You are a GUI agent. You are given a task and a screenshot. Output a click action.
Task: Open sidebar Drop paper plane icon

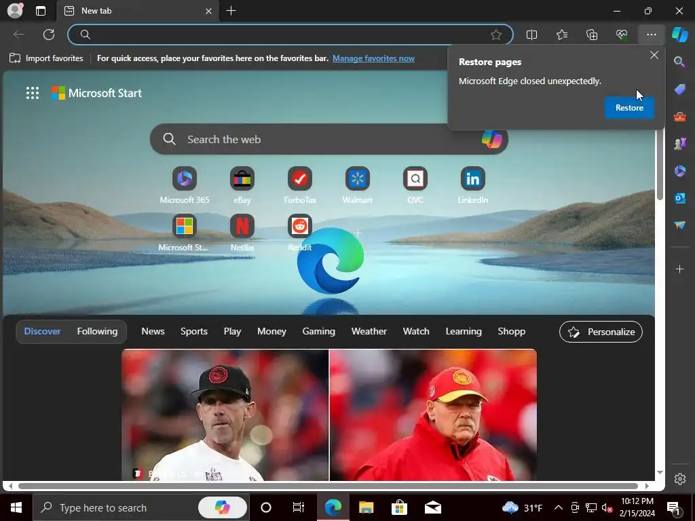(x=679, y=225)
